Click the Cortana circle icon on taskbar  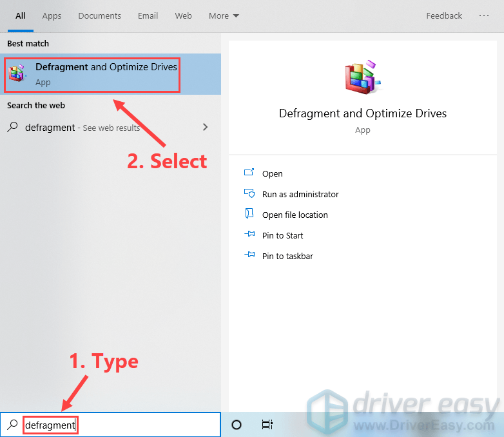(237, 425)
